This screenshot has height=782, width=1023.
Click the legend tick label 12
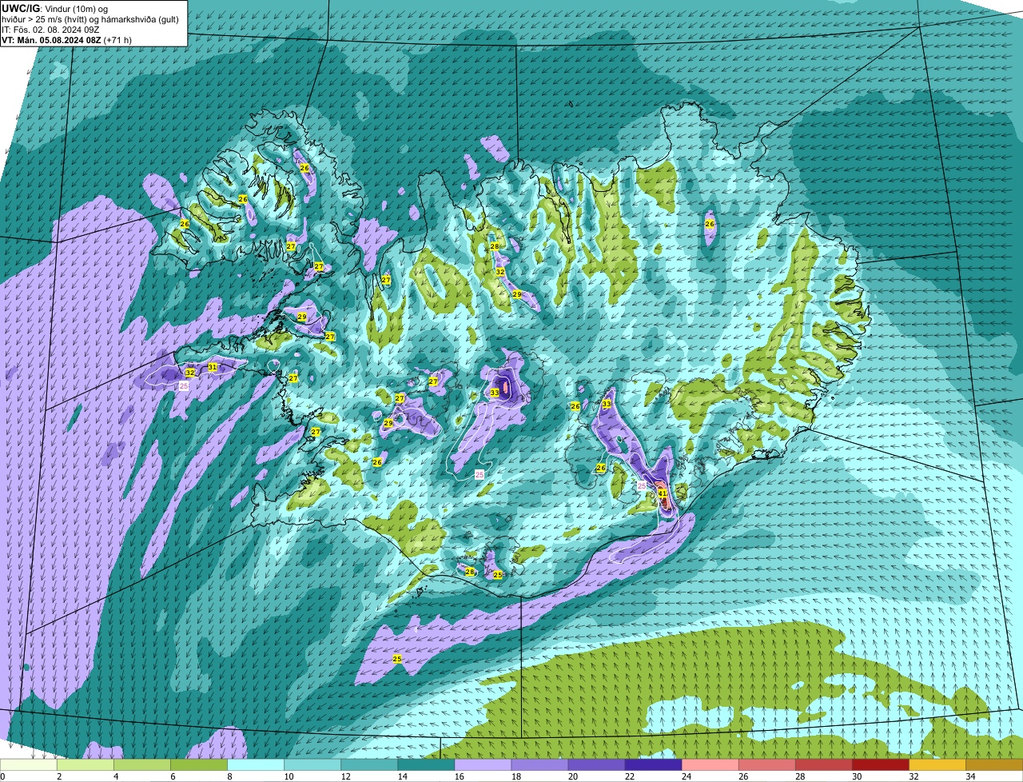coord(345,776)
